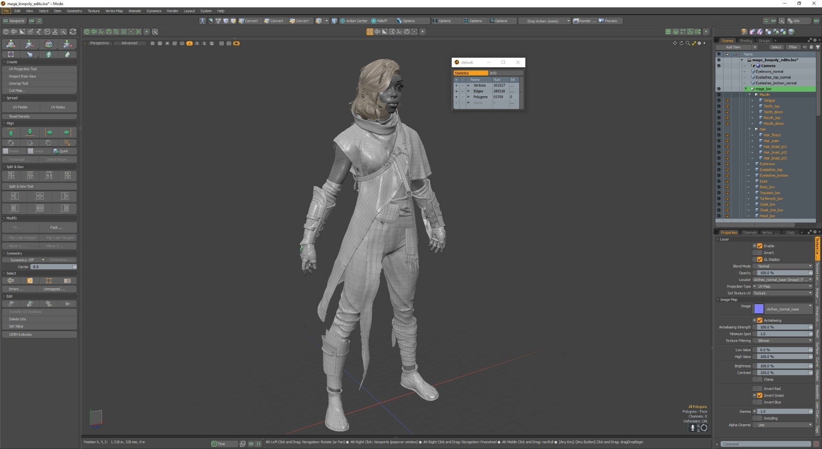
Task: Collapse the Hair group in item tree
Action: [750, 130]
